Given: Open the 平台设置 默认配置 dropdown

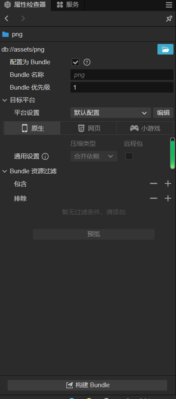Looking at the screenshot, I should click(x=111, y=113).
